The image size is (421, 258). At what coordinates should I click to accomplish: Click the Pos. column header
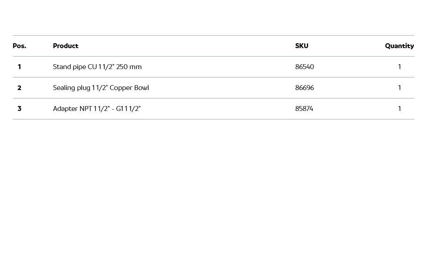click(x=19, y=46)
